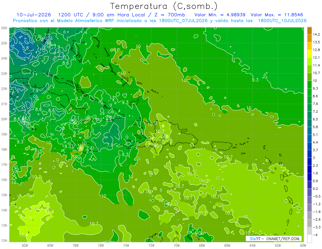This screenshot has width=322, height=249.
Task: Click the '23N' latitude axis label
Action: [4, 73]
